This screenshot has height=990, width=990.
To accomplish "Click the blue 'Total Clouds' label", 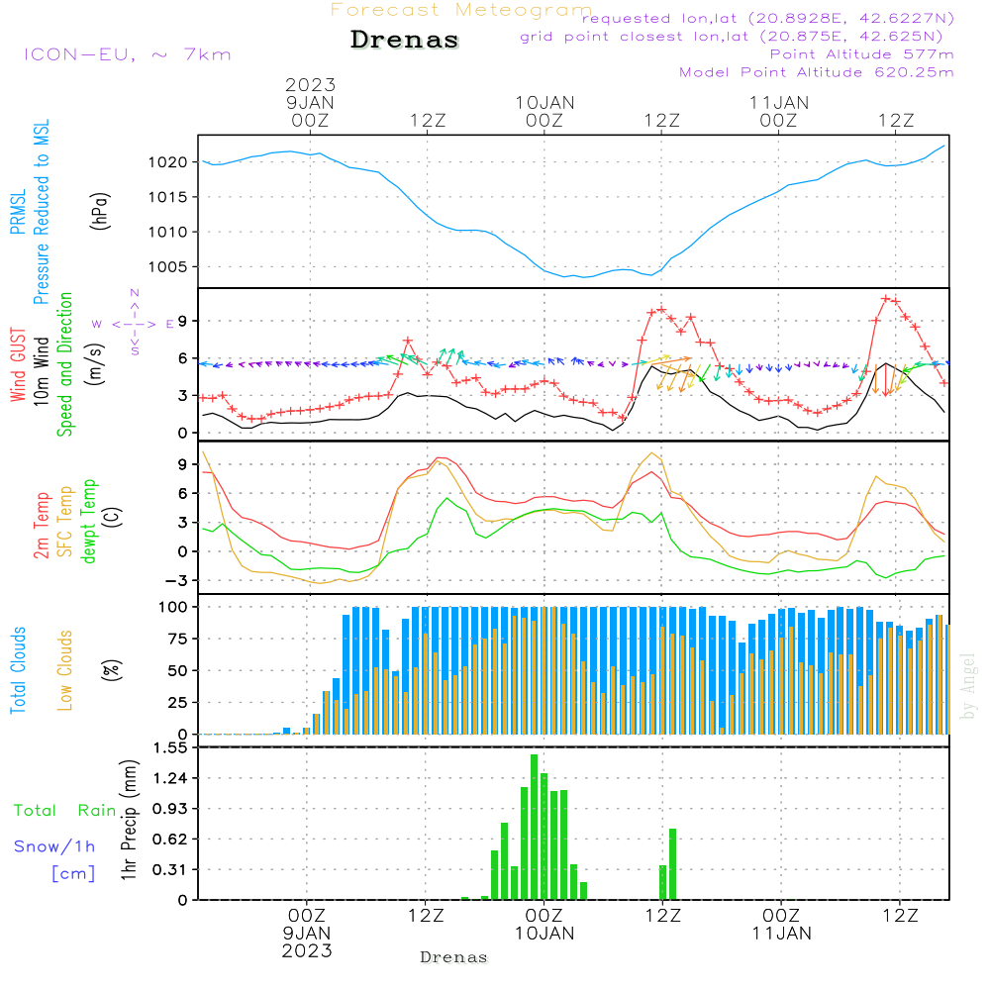I will pos(18,670).
